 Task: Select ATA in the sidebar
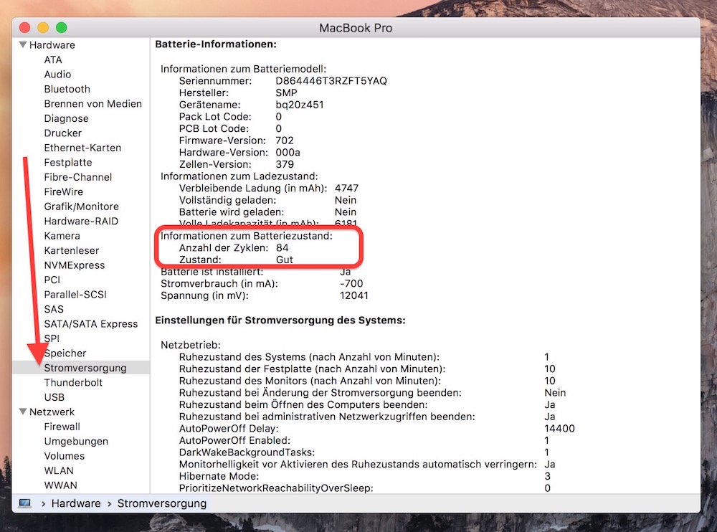coord(53,60)
